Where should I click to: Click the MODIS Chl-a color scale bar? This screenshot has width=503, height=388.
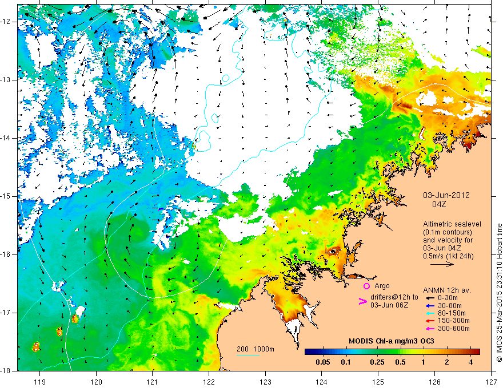392,352
